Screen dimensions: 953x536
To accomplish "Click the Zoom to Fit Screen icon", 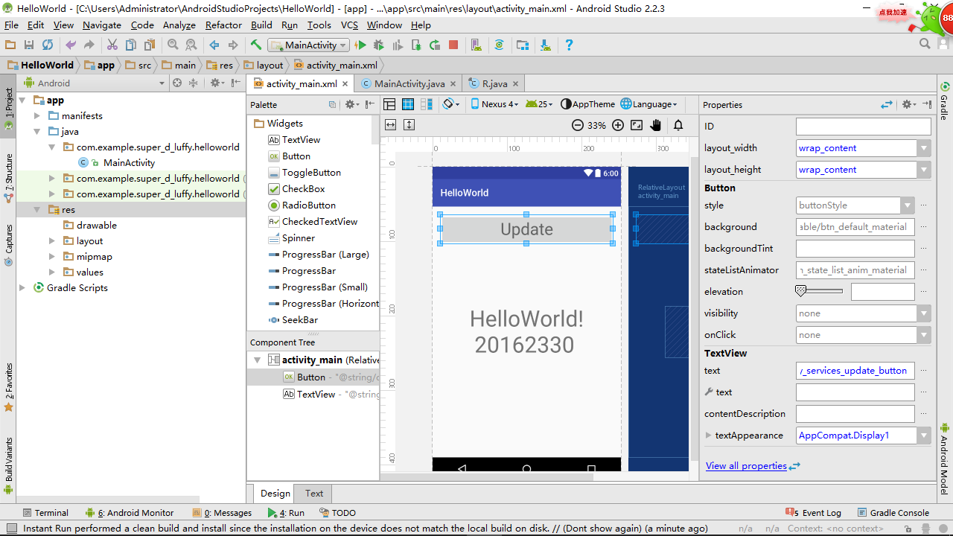I will (637, 125).
